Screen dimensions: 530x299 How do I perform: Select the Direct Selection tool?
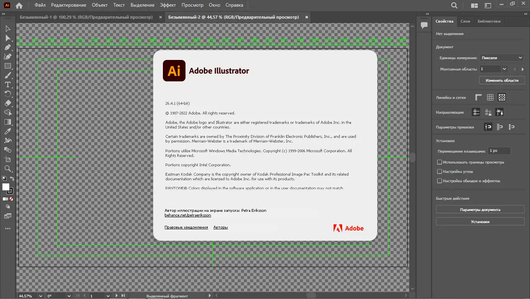tap(8, 38)
